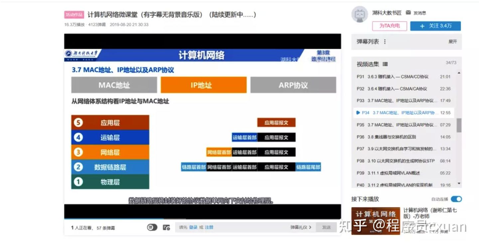Disable the 自动连播 autoplay toggle
This screenshot has height=246, width=479.
pyautogui.click(x=457, y=199)
